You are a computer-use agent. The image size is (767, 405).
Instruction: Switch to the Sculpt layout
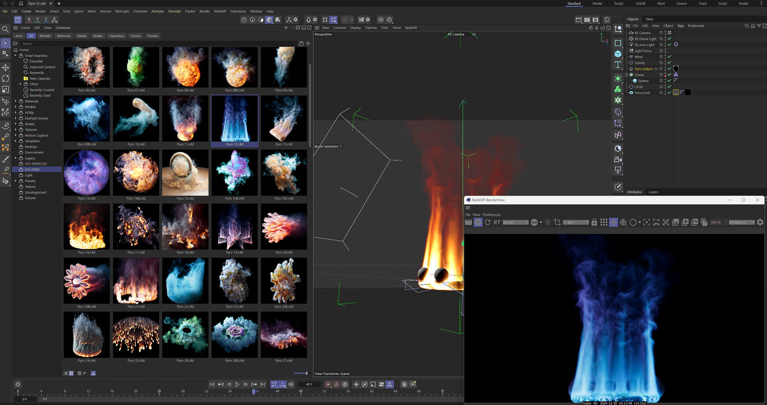tap(619, 4)
